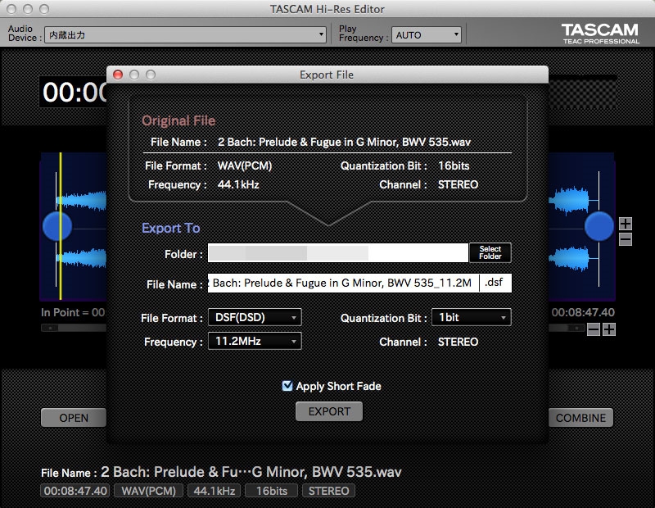Click the Select Folder button
This screenshot has height=508, width=655.
pos(490,252)
